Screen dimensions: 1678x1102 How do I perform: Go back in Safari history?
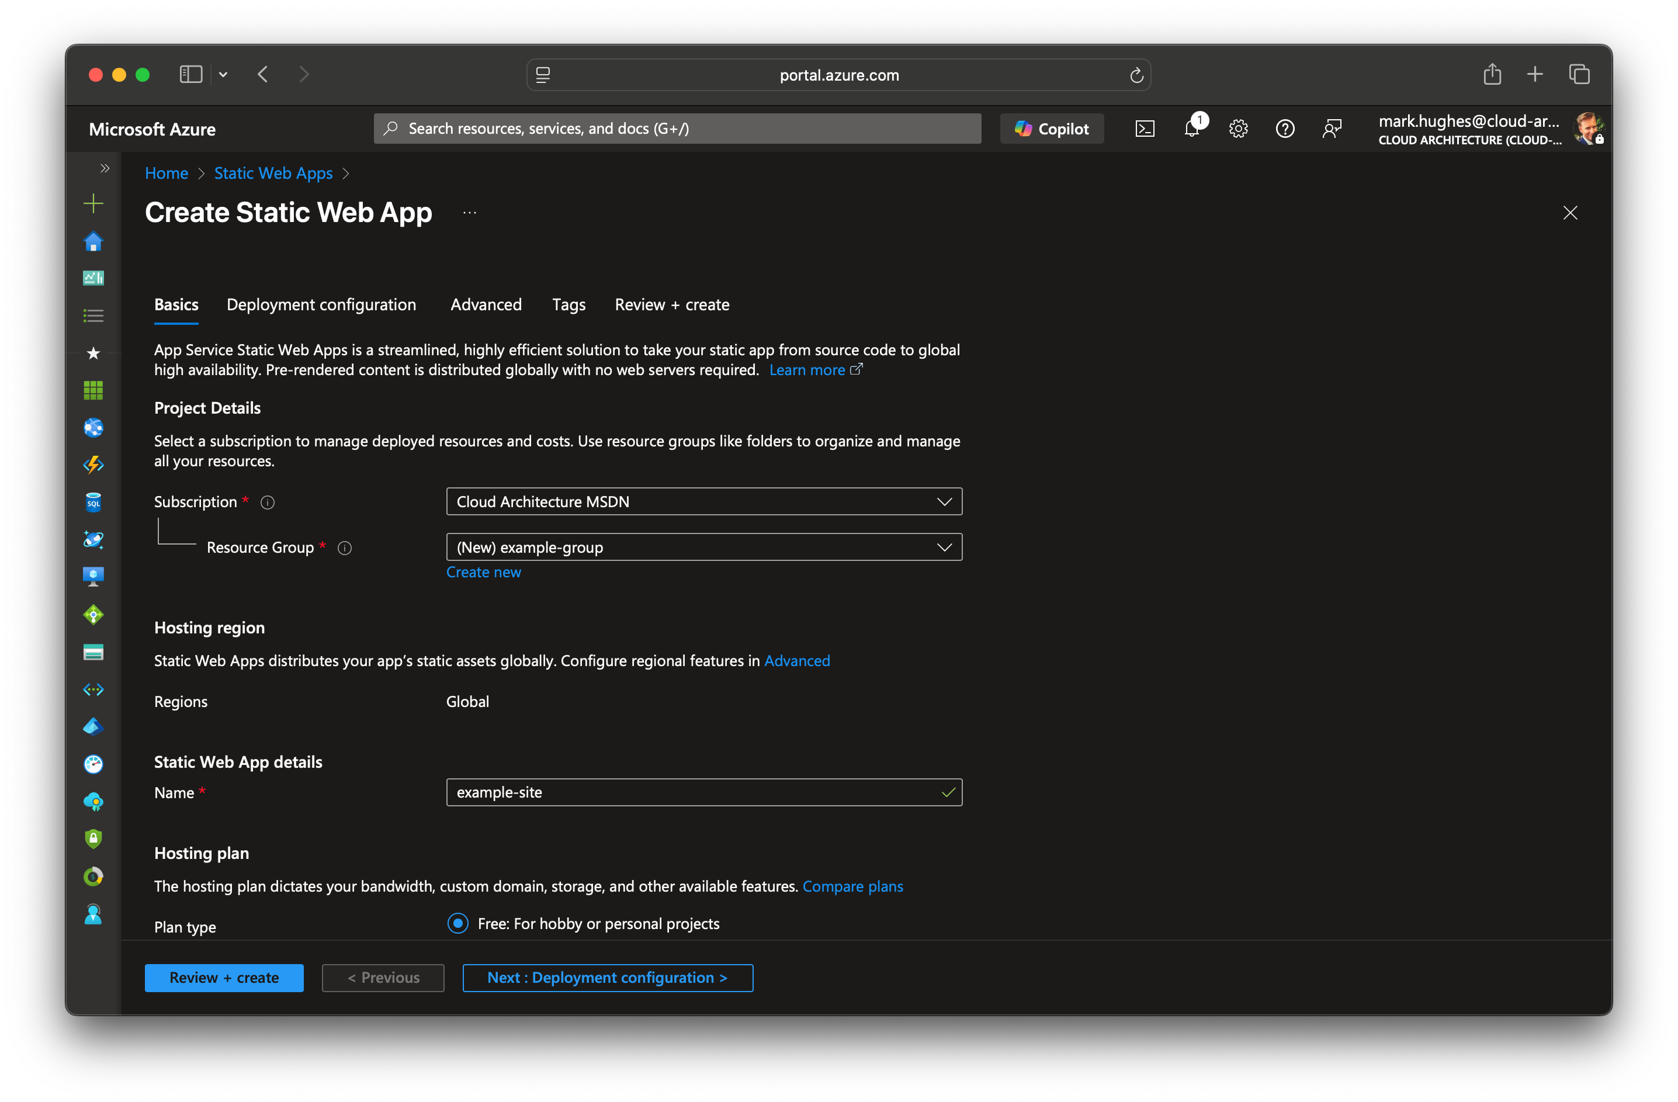(263, 75)
